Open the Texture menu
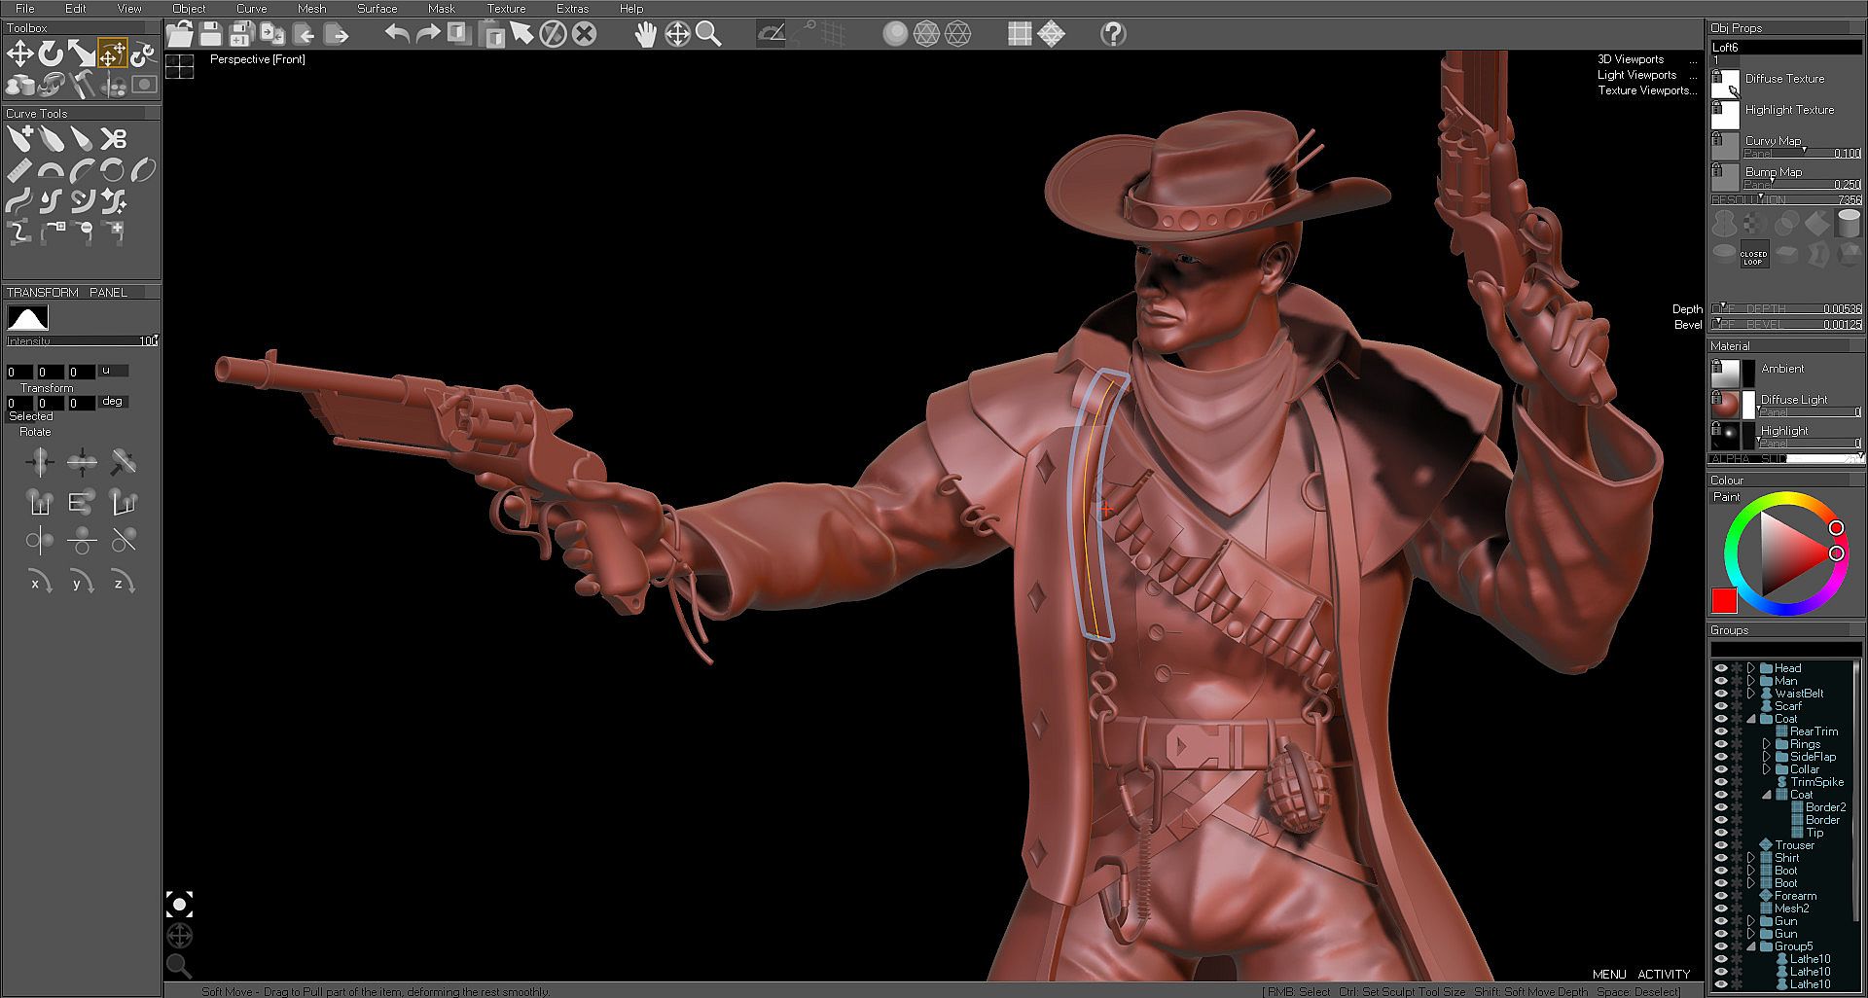 [506, 9]
